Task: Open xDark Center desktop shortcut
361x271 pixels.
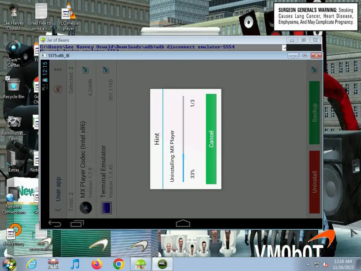Action: (x=14, y=54)
